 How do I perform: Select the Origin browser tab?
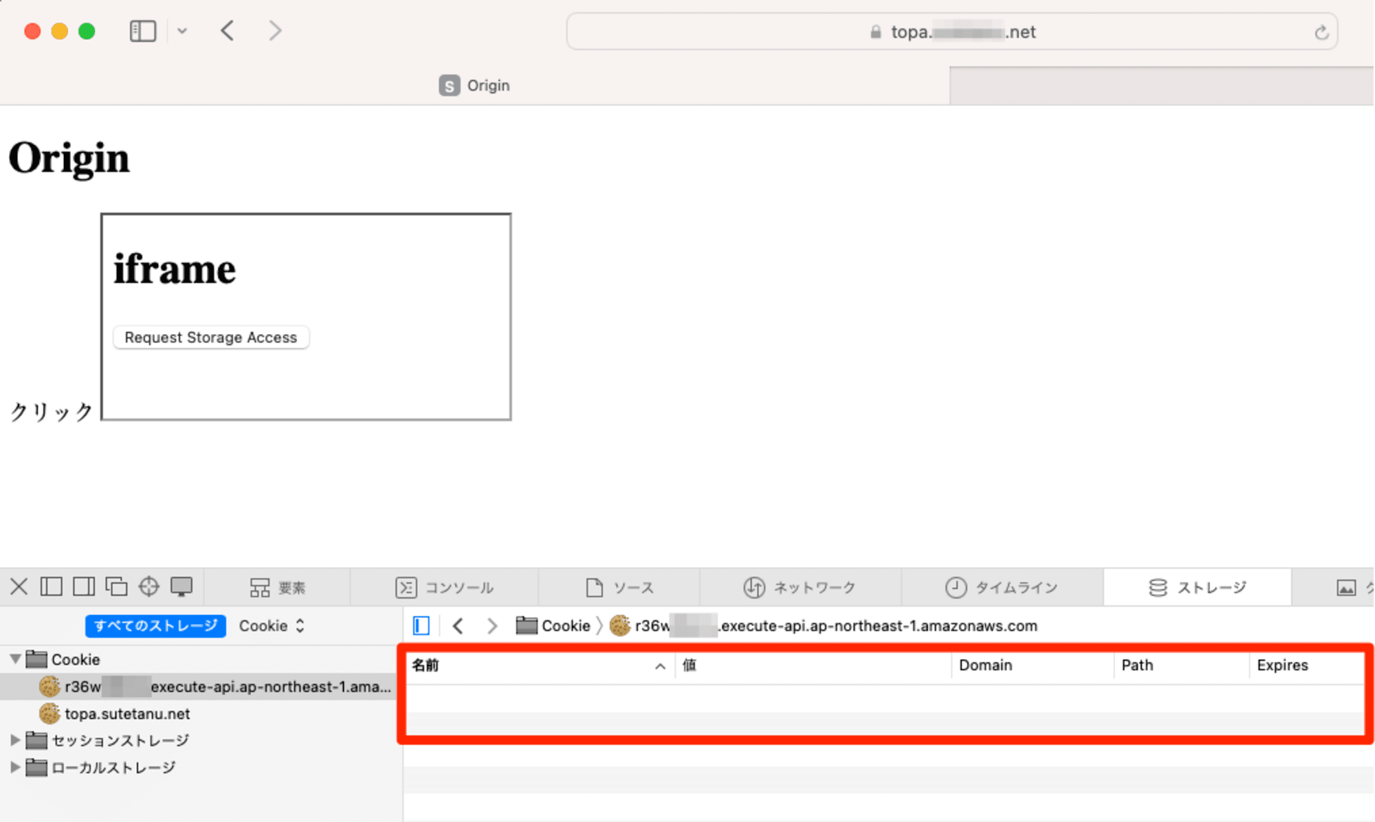point(474,86)
